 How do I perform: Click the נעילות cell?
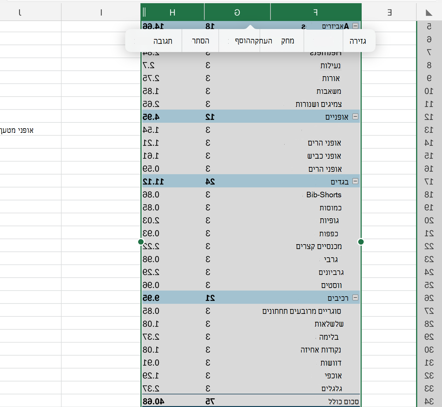coord(330,65)
